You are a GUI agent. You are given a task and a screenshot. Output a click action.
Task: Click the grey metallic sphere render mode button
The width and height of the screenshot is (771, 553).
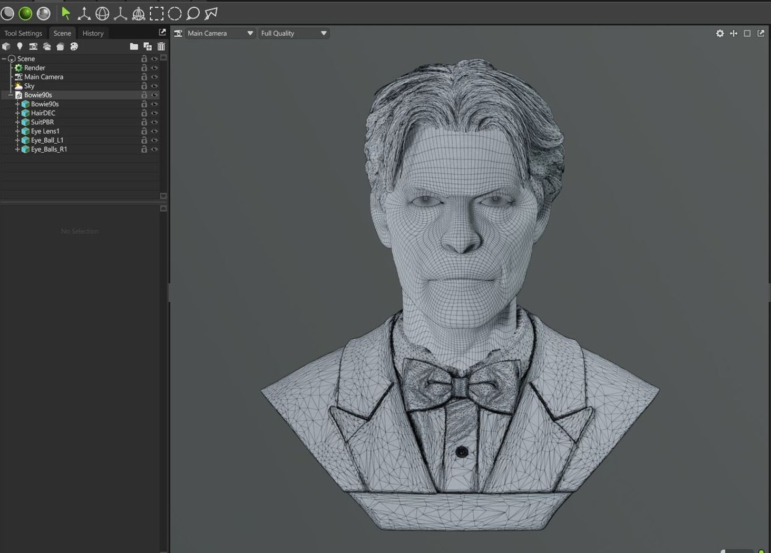pos(44,13)
